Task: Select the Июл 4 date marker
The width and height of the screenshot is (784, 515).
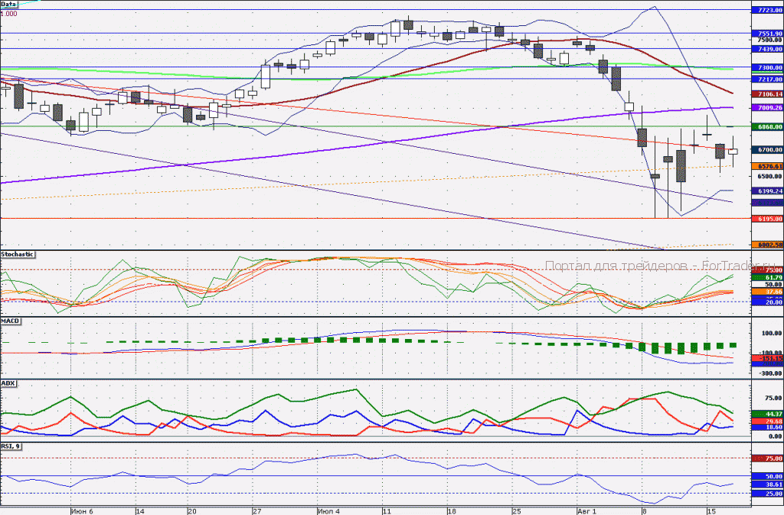Action: click(328, 511)
